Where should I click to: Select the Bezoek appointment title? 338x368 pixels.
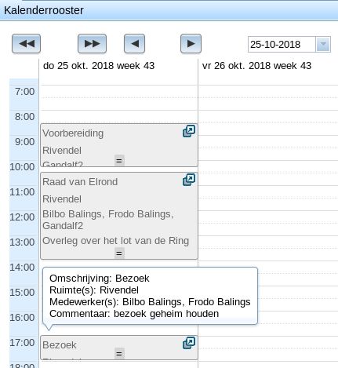coord(60,345)
